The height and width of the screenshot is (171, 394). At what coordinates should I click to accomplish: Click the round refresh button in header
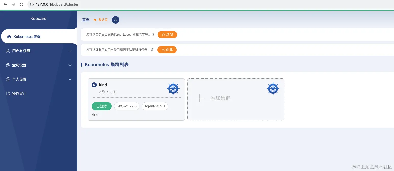[116, 20]
